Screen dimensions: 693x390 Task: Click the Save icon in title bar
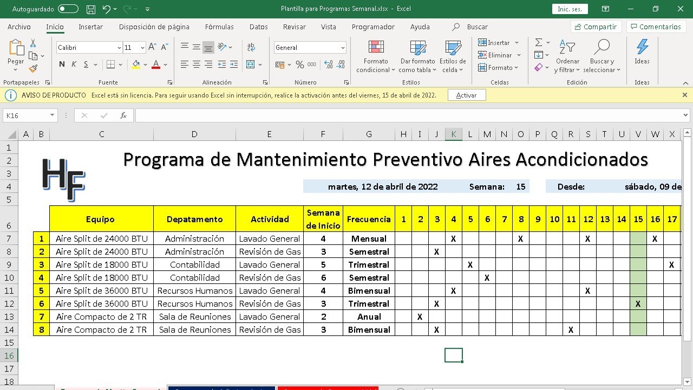pyautogui.click(x=91, y=9)
